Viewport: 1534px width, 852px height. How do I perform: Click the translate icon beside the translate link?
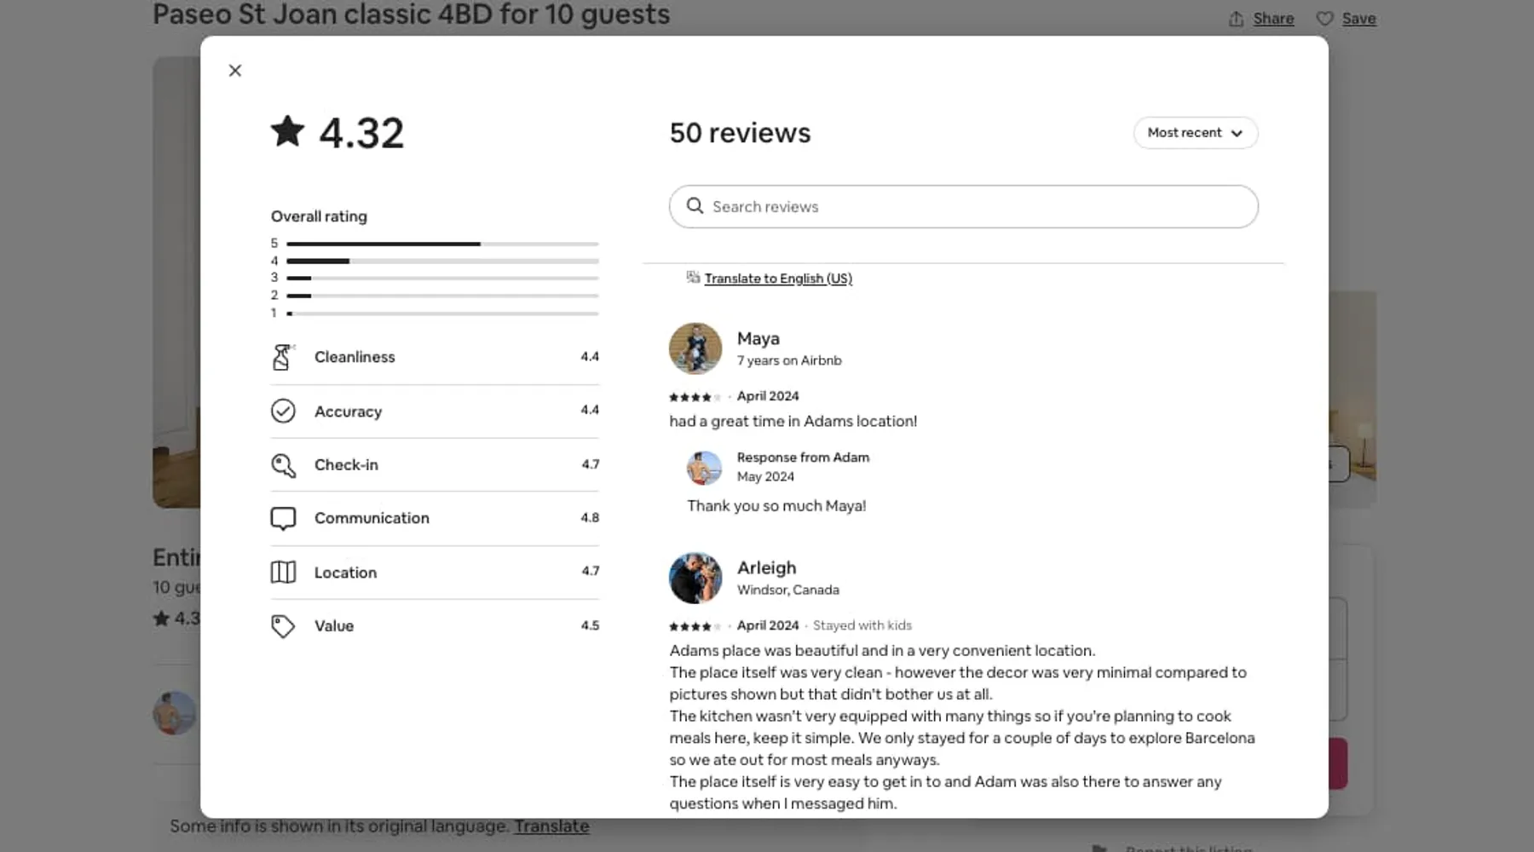click(x=693, y=277)
